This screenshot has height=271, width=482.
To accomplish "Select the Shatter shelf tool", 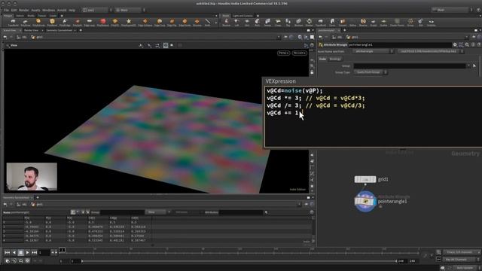I will (x=310, y=23).
